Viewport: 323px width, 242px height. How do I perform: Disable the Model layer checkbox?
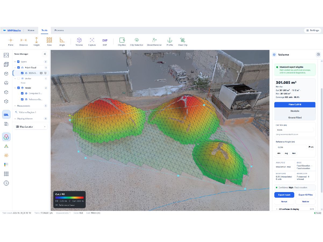19,88
